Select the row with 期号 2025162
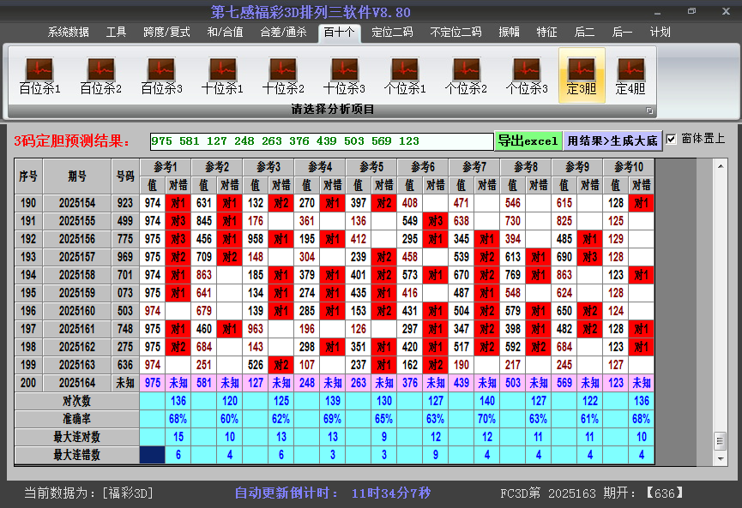 pos(334,347)
